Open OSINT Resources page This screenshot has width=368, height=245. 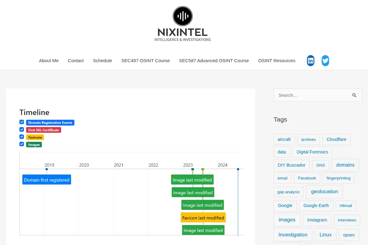(277, 61)
